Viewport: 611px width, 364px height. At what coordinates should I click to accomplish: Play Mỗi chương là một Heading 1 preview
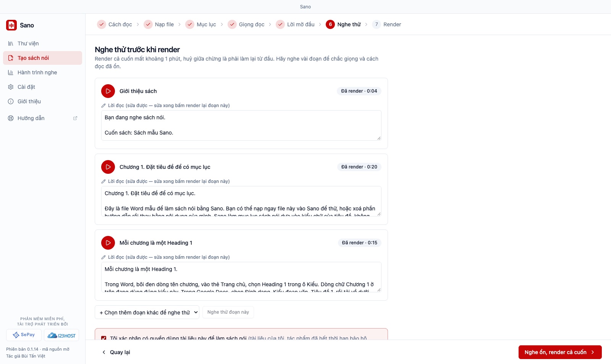click(108, 243)
